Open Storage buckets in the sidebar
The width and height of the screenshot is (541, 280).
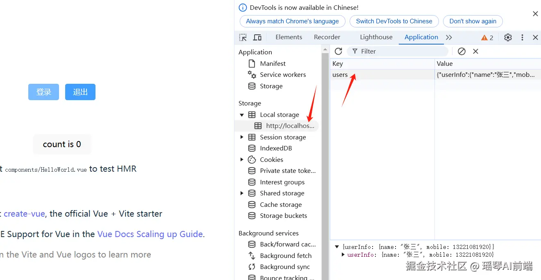point(283,216)
